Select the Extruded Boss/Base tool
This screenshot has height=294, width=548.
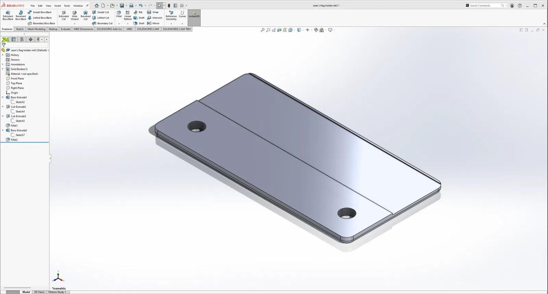tap(8, 15)
